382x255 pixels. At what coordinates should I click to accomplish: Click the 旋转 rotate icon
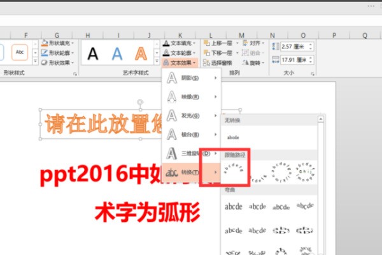tap(245, 62)
